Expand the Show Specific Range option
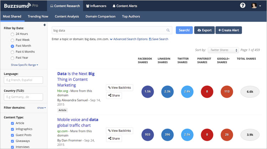 pos(24,65)
